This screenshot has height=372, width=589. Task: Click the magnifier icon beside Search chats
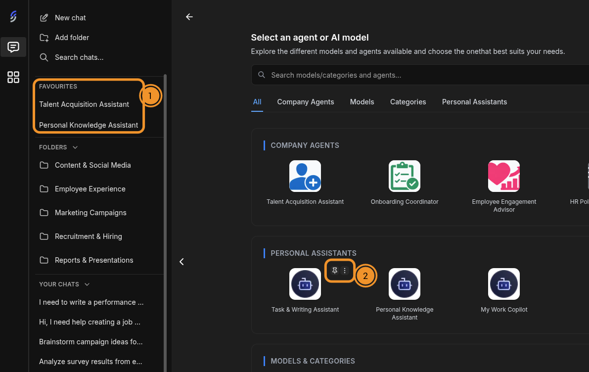[x=44, y=57]
